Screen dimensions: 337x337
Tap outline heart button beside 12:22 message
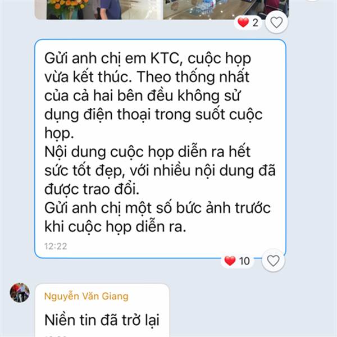273,261
